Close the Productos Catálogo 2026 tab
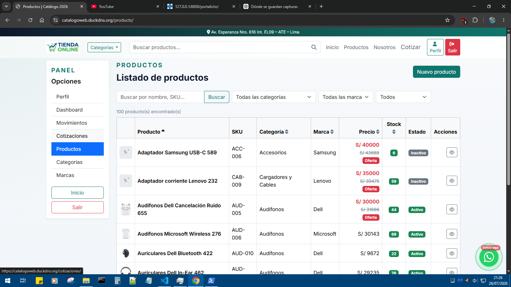 point(82,6)
